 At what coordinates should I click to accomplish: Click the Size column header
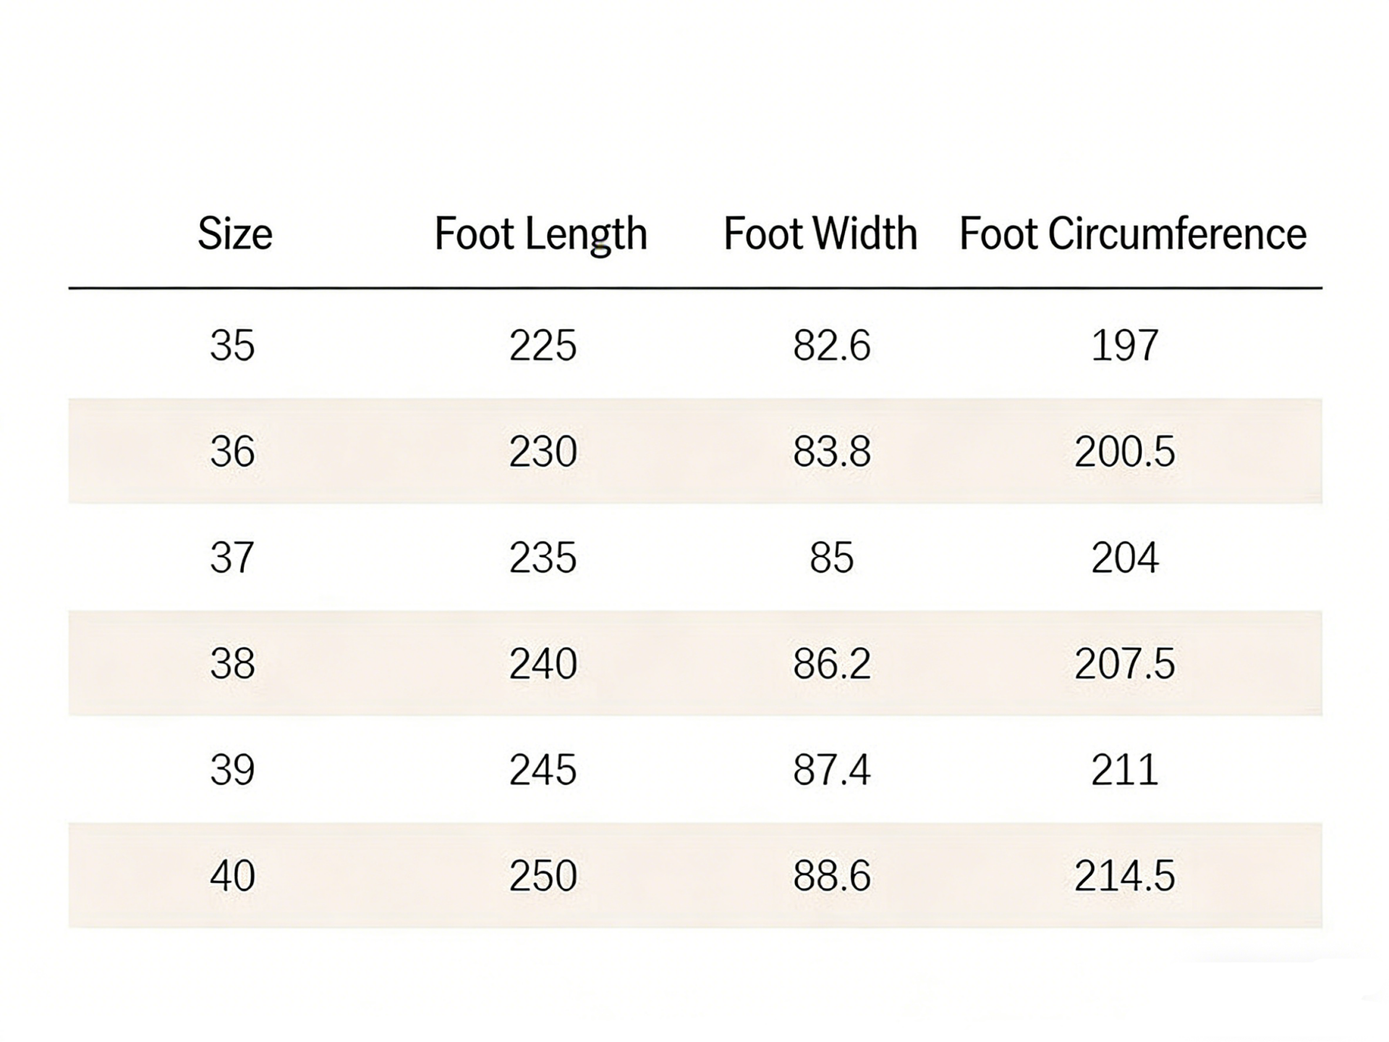[235, 234]
